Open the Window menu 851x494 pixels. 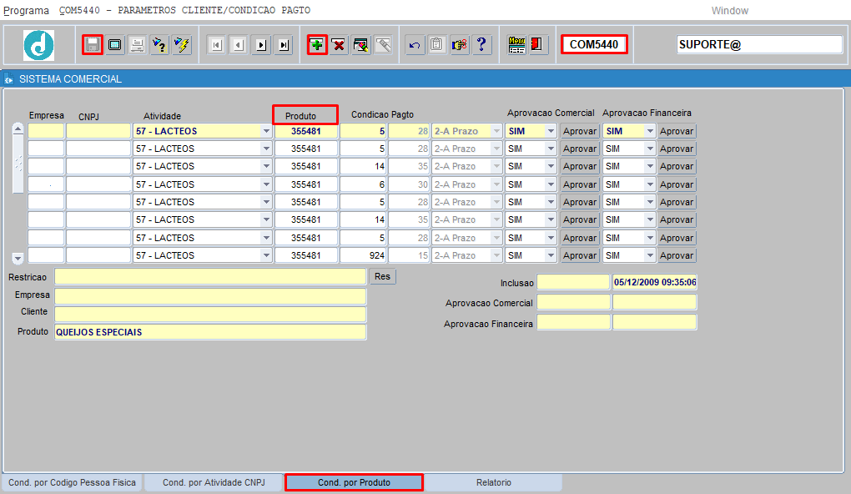[x=729, y=10]
